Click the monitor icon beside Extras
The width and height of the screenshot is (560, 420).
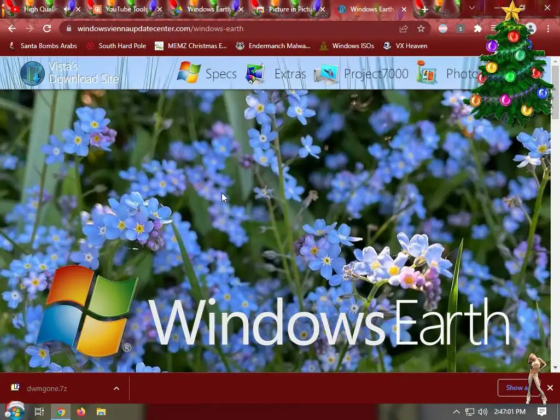(255, 74)
